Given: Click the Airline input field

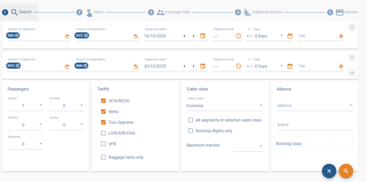Looking at the screenshot, I should point(315,125).
